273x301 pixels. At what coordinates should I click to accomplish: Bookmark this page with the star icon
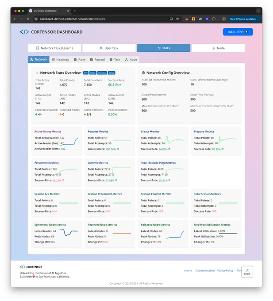point(177,19)
